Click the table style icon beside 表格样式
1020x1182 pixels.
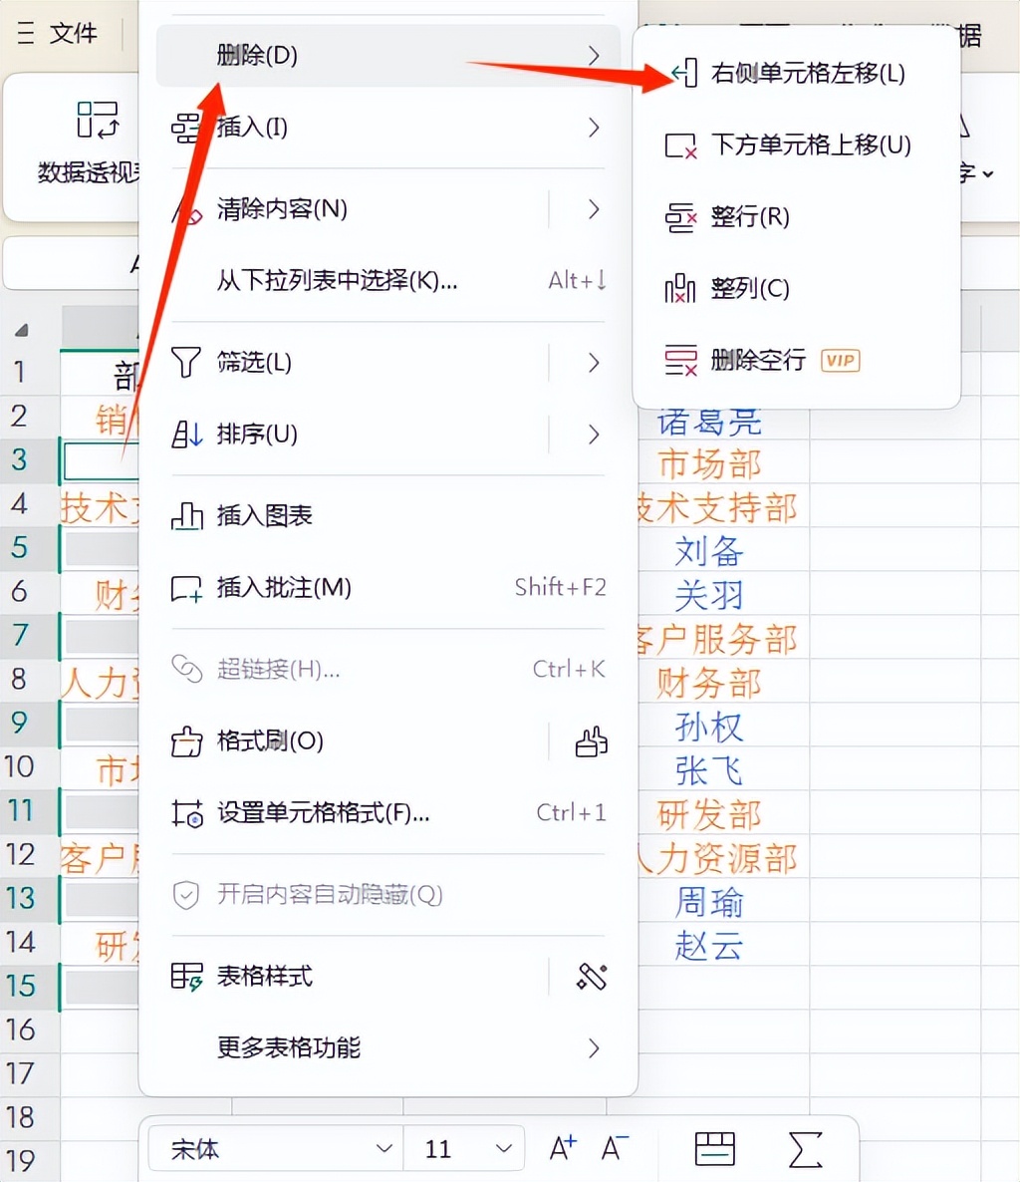tap(186, 977)
